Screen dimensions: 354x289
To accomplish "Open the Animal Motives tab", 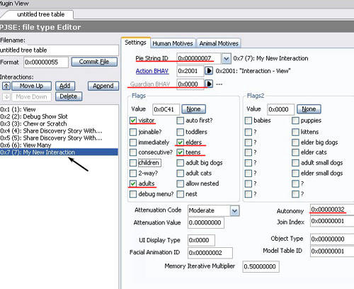I will click(x=219, y=43).
